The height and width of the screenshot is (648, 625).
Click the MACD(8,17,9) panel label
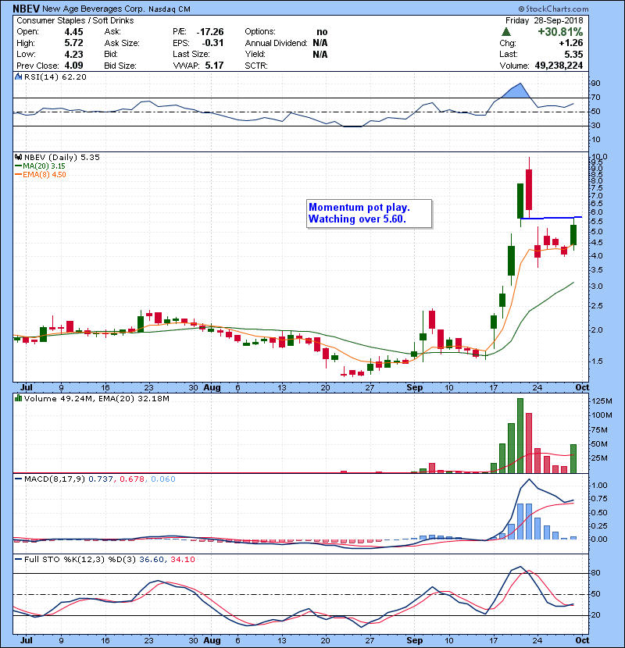(55, 479)
